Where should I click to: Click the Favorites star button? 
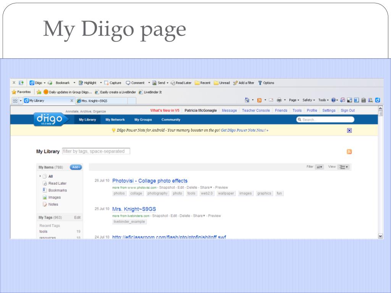tap(21, 92)
